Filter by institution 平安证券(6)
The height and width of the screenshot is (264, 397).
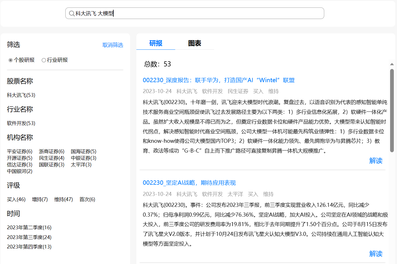coord(20,151)
